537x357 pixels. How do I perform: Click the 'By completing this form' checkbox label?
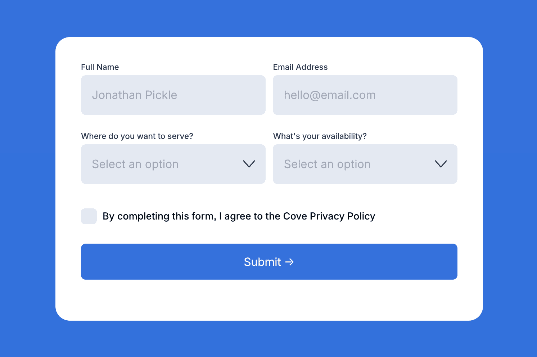pos(239,216)
